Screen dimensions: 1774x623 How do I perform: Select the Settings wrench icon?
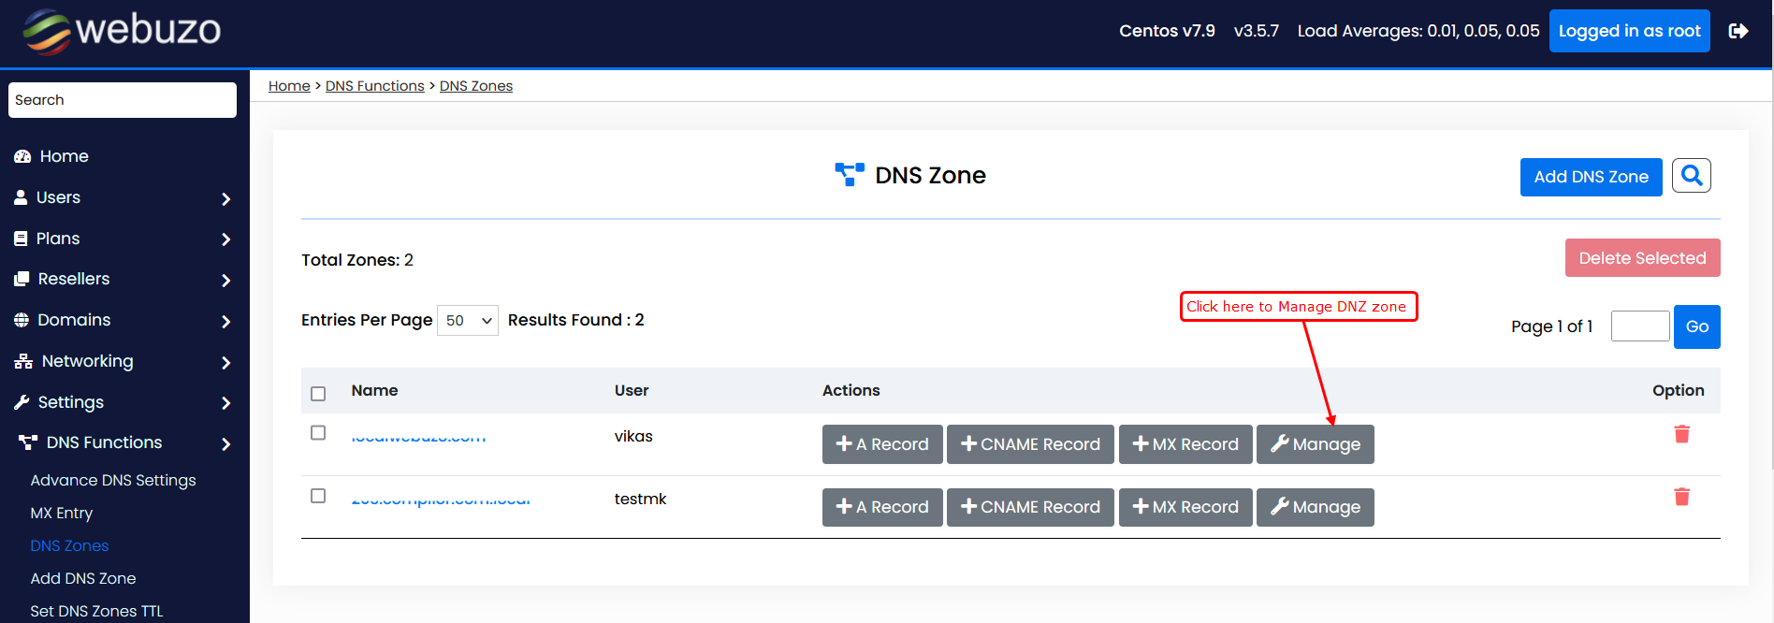click(x=22, y=402)
